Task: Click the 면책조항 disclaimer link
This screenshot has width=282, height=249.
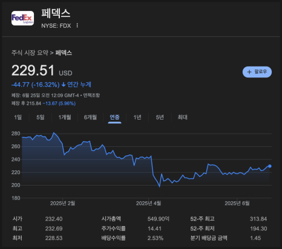Action: point(91,95)
